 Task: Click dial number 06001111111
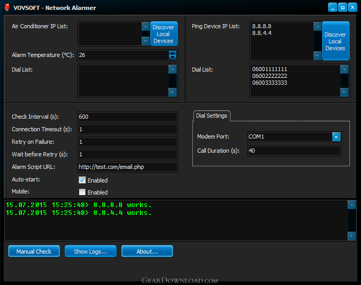(269, 69)
